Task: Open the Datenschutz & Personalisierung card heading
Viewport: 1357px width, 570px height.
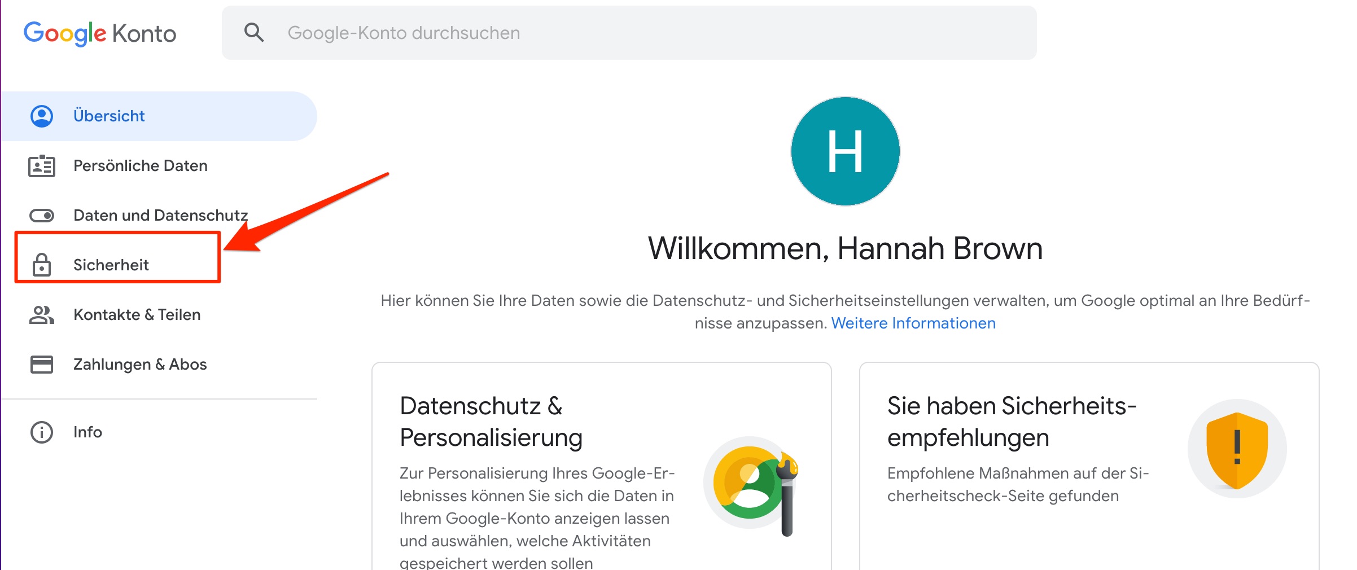Action: (491, 422)
